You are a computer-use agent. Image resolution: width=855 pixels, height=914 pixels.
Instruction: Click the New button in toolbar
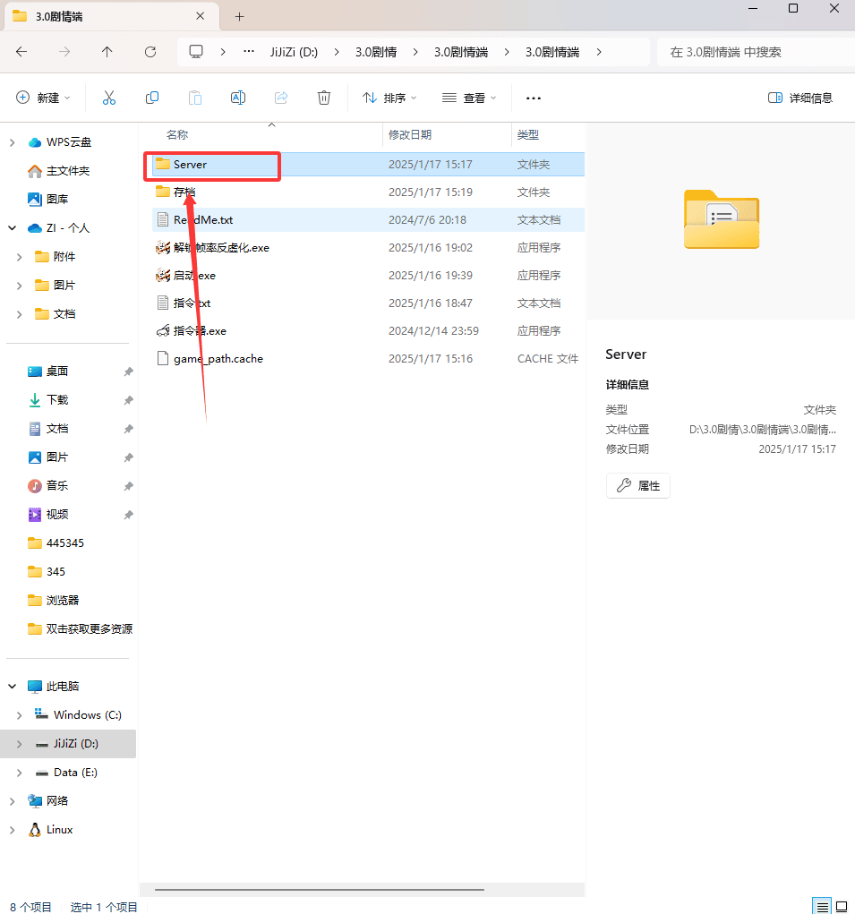coord(43,98)
